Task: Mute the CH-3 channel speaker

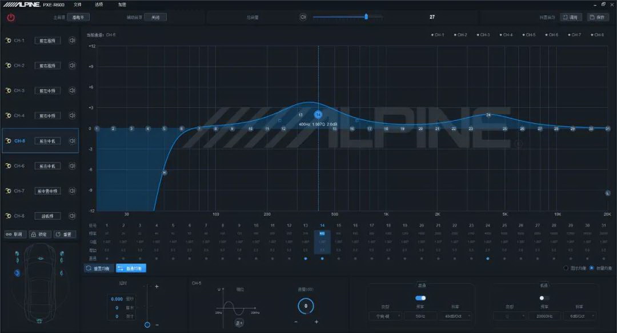Action: tap(72, 91)
